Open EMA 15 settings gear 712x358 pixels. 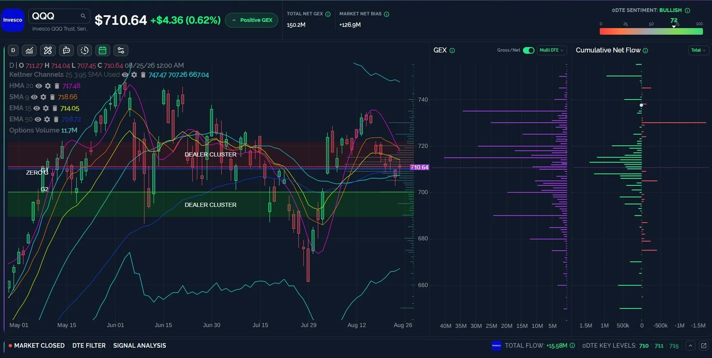pos(46,108)
